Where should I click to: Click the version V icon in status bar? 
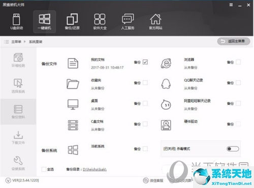(8, 180)
